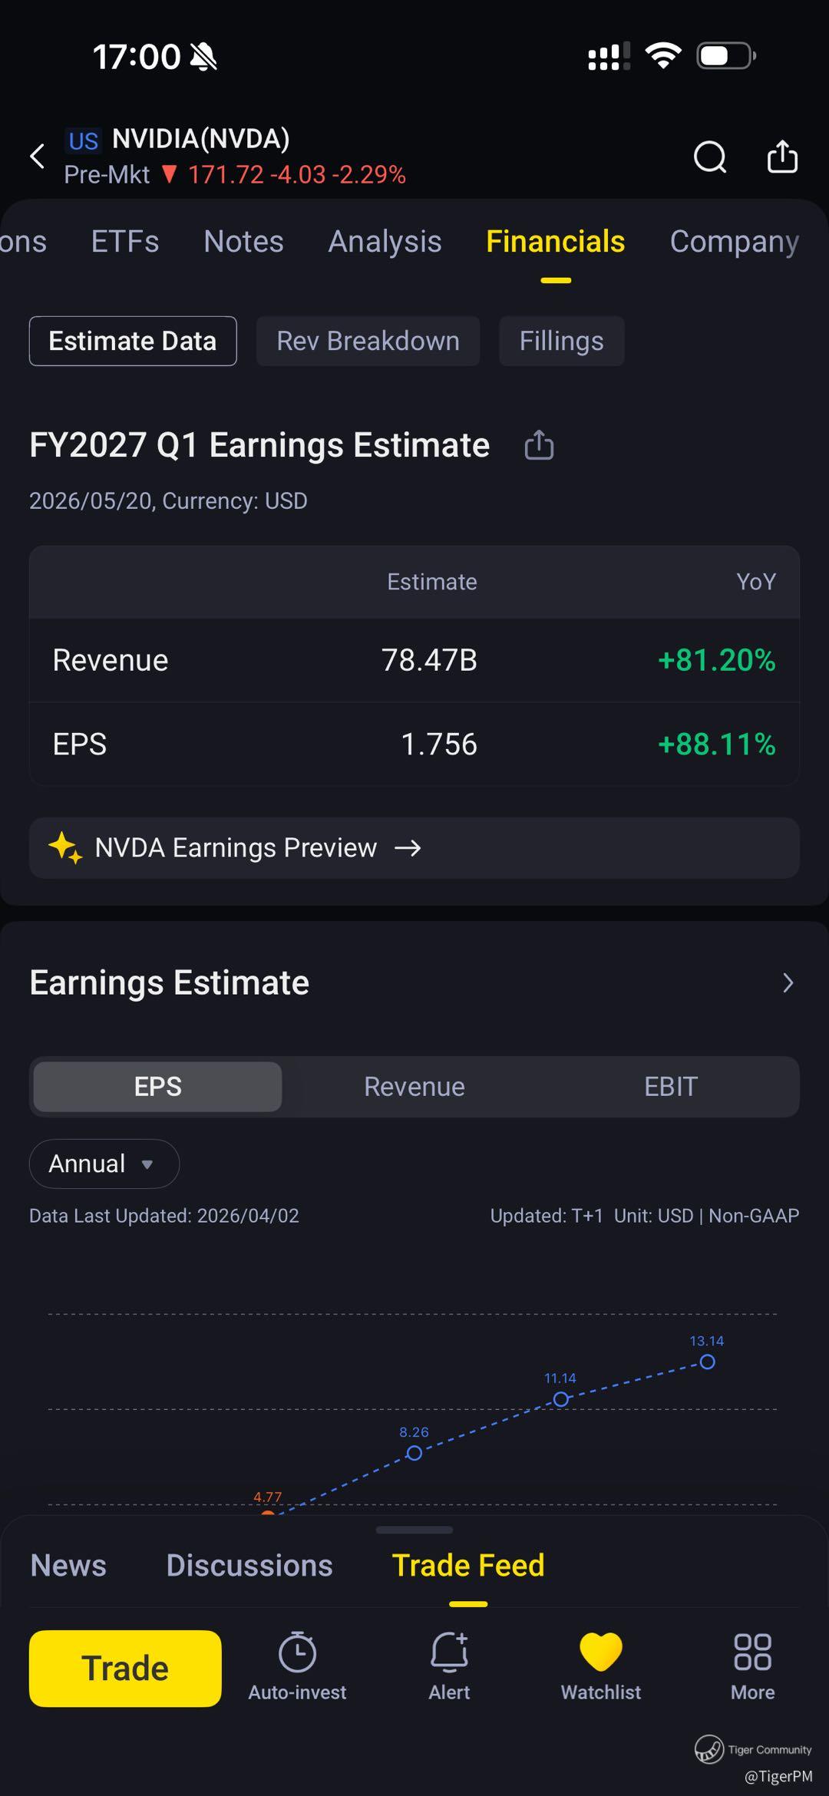Select the Rev Breakdown button
The width and height of the screenshot is (829, 1796).
368,341
